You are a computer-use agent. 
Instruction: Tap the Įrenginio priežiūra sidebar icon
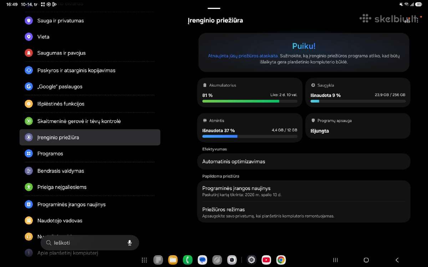[x=29, y=137]
